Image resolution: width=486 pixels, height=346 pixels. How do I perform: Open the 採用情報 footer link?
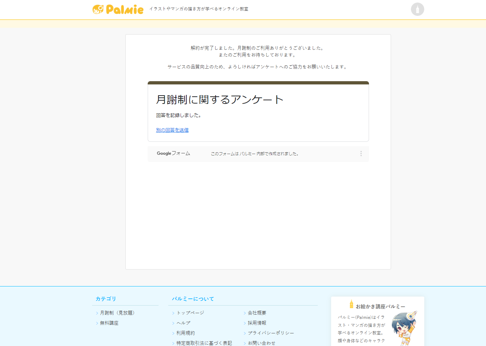pyautogui.click(x=257, y=323)
